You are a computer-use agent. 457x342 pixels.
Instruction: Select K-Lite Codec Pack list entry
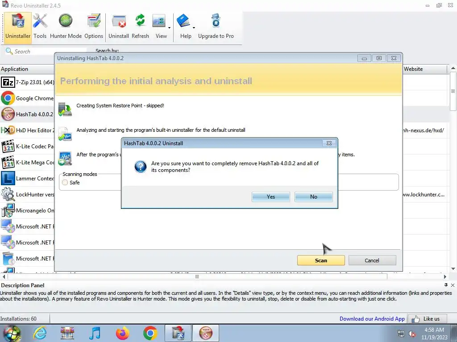pos(27,146)
